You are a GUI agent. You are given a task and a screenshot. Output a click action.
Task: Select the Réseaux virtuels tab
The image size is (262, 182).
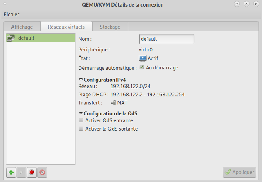[66, 27]
